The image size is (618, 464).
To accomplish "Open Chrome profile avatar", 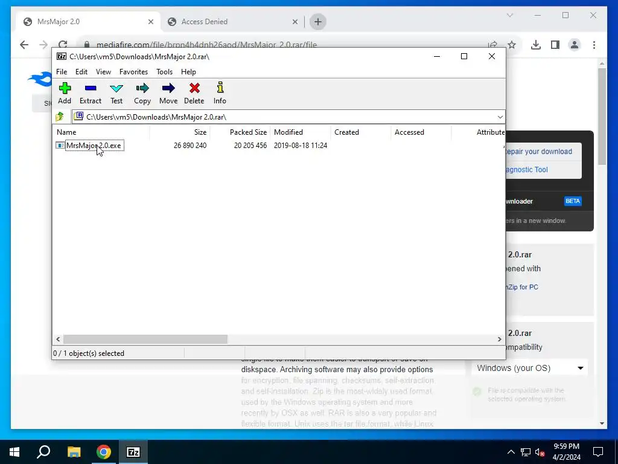I will click(x=575, y=45).
